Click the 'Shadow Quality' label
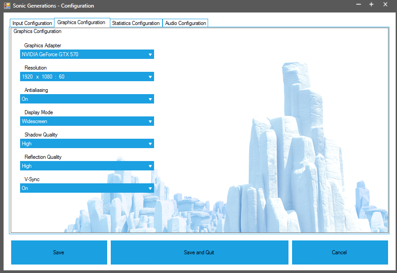 click(x=41, y=135)
